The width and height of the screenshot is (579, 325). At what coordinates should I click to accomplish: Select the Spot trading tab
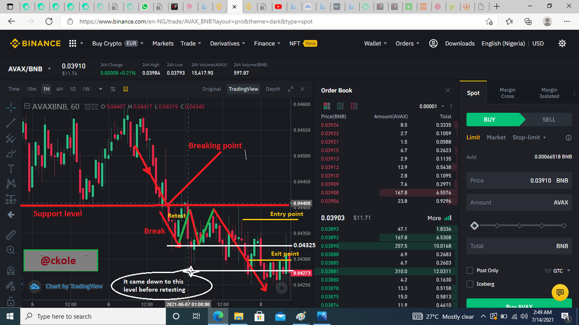473,93
